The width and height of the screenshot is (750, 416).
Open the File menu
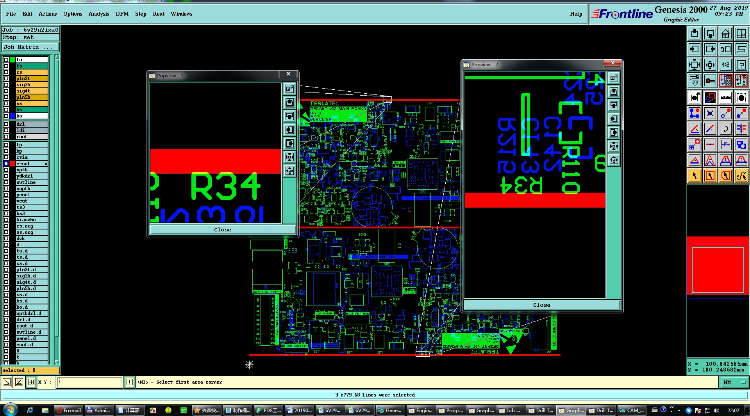(11, 14)
